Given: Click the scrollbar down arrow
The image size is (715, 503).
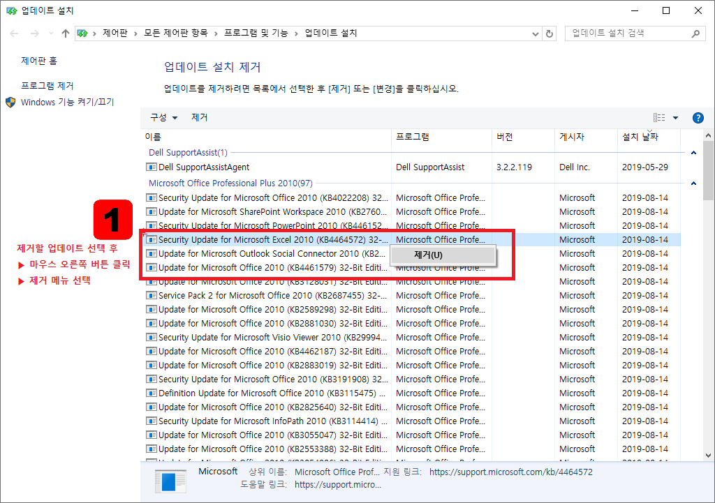Looking at the screenshot, I should (708, 455).
